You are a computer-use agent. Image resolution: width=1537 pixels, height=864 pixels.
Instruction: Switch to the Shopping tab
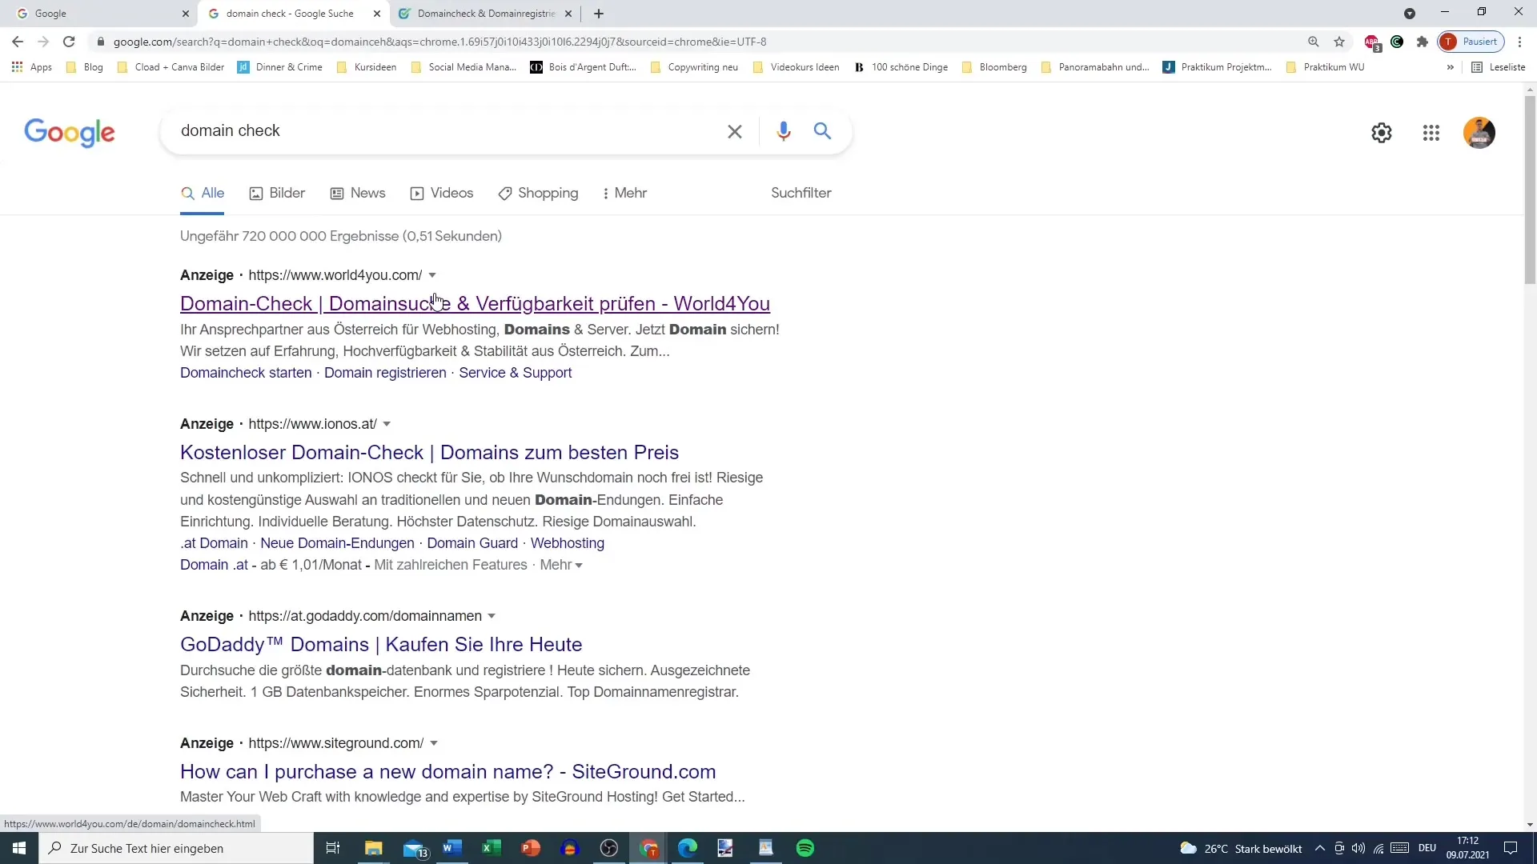point(538,193)
